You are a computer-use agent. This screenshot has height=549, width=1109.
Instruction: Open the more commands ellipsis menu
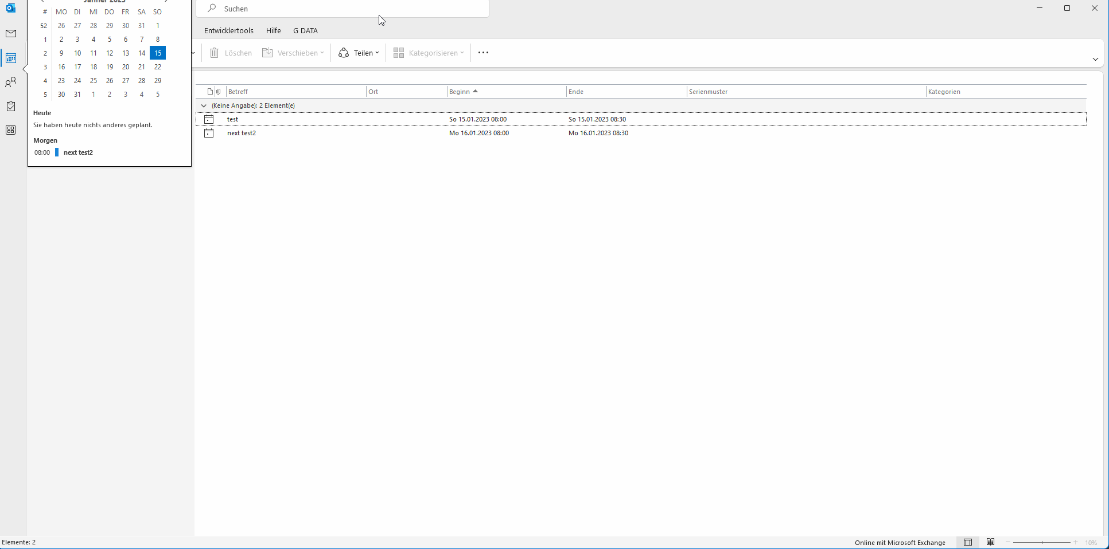[483, 53]
